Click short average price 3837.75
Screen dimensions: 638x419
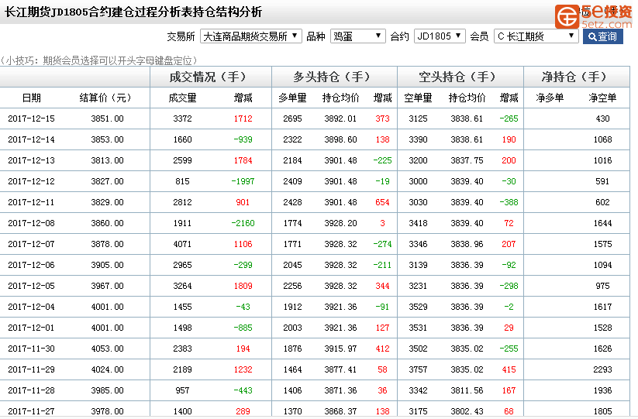tap(467, 160)
